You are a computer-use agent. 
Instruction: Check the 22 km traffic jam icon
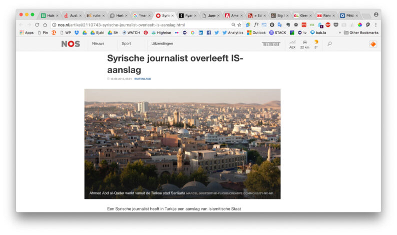304,44
